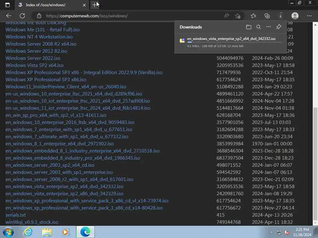
Task: Open the tab actions menu icon
Action: (x=7, y=5)
